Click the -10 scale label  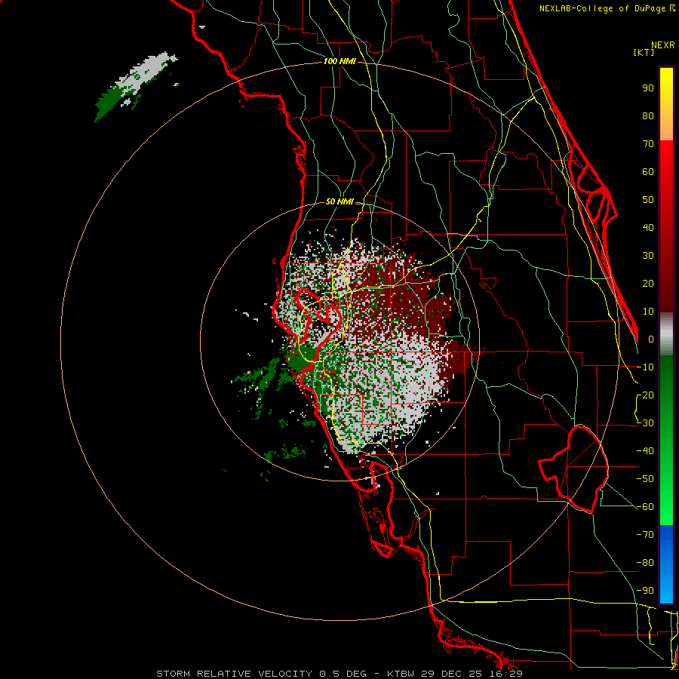point(645,367)
